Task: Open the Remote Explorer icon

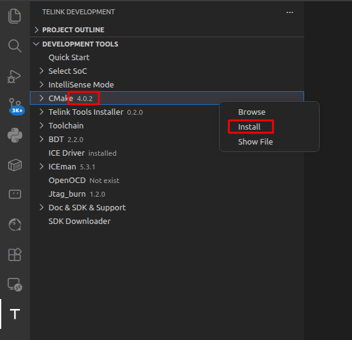Action: (15, 284)
